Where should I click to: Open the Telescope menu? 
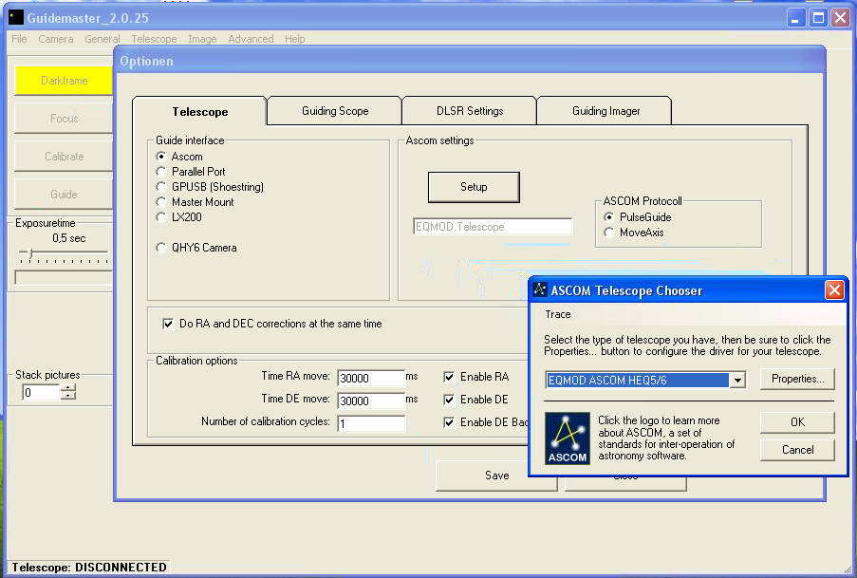click(154, 39)
